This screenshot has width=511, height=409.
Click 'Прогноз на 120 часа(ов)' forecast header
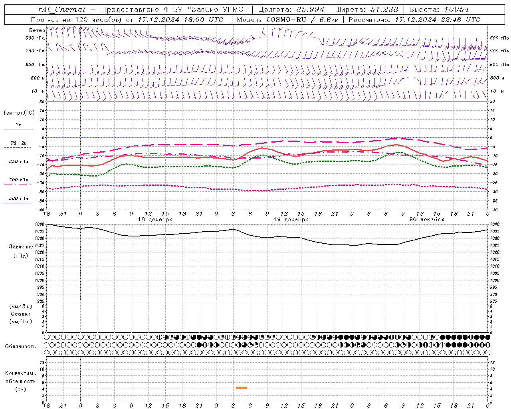click(x=77, y=20)
